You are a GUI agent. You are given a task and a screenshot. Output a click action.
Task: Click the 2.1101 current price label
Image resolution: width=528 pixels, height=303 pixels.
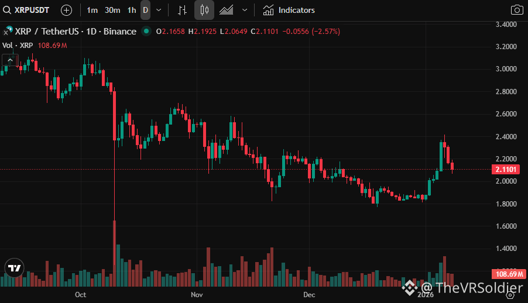click(506, 170)
